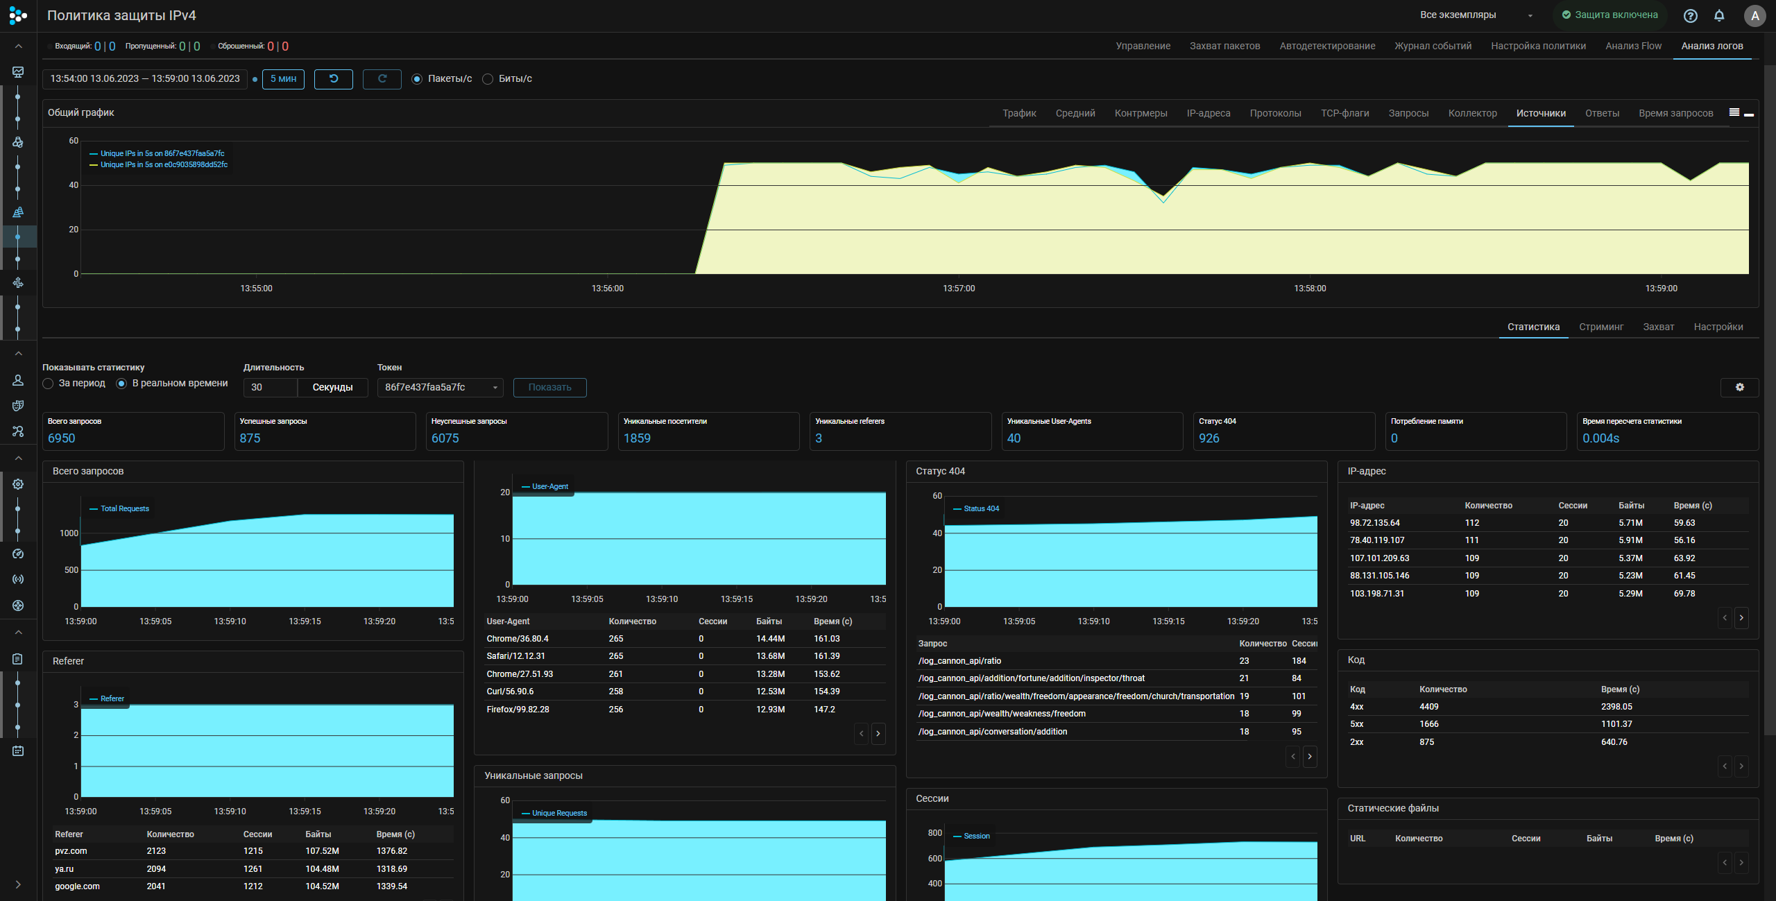
Task: Expand the sidebar with the bottom chevron
Action: click(18, 884)
